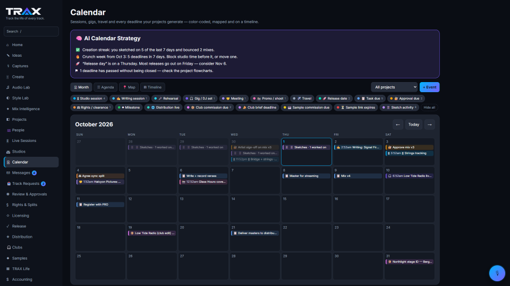Open the Register with PRO event
The image size is (510, 286).
(100, 204)
